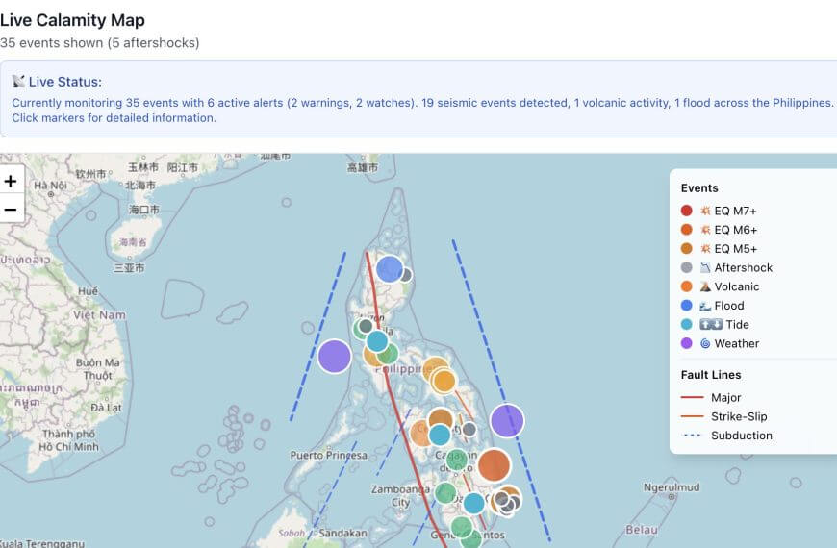This screenshot has height=548, width=837.
Task: Open the large red-orange earthquake marker in Mindanao
Action: click(495, 465)
